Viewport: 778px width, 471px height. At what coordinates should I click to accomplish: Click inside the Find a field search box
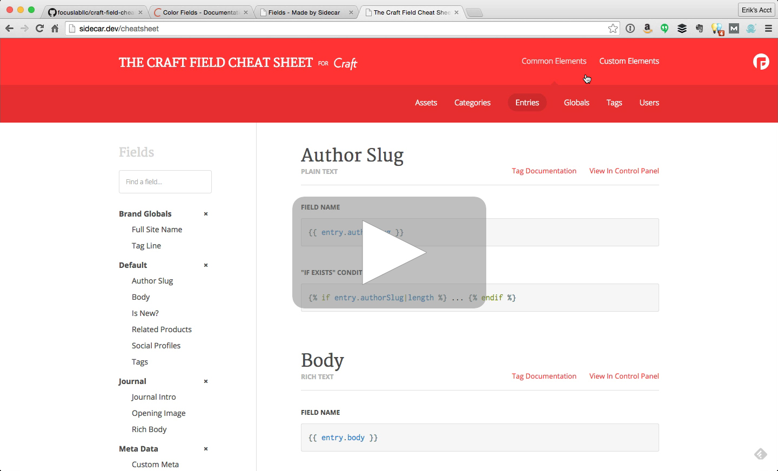coord(165,181)
